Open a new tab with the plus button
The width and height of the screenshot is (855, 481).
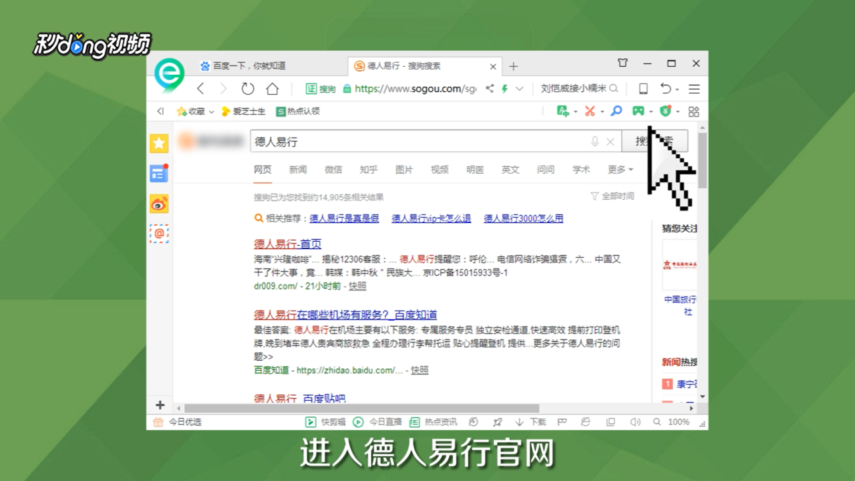coord(513,66)
